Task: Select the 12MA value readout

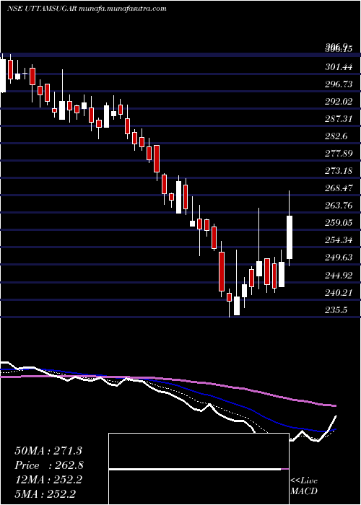Action: coord(48,480)
